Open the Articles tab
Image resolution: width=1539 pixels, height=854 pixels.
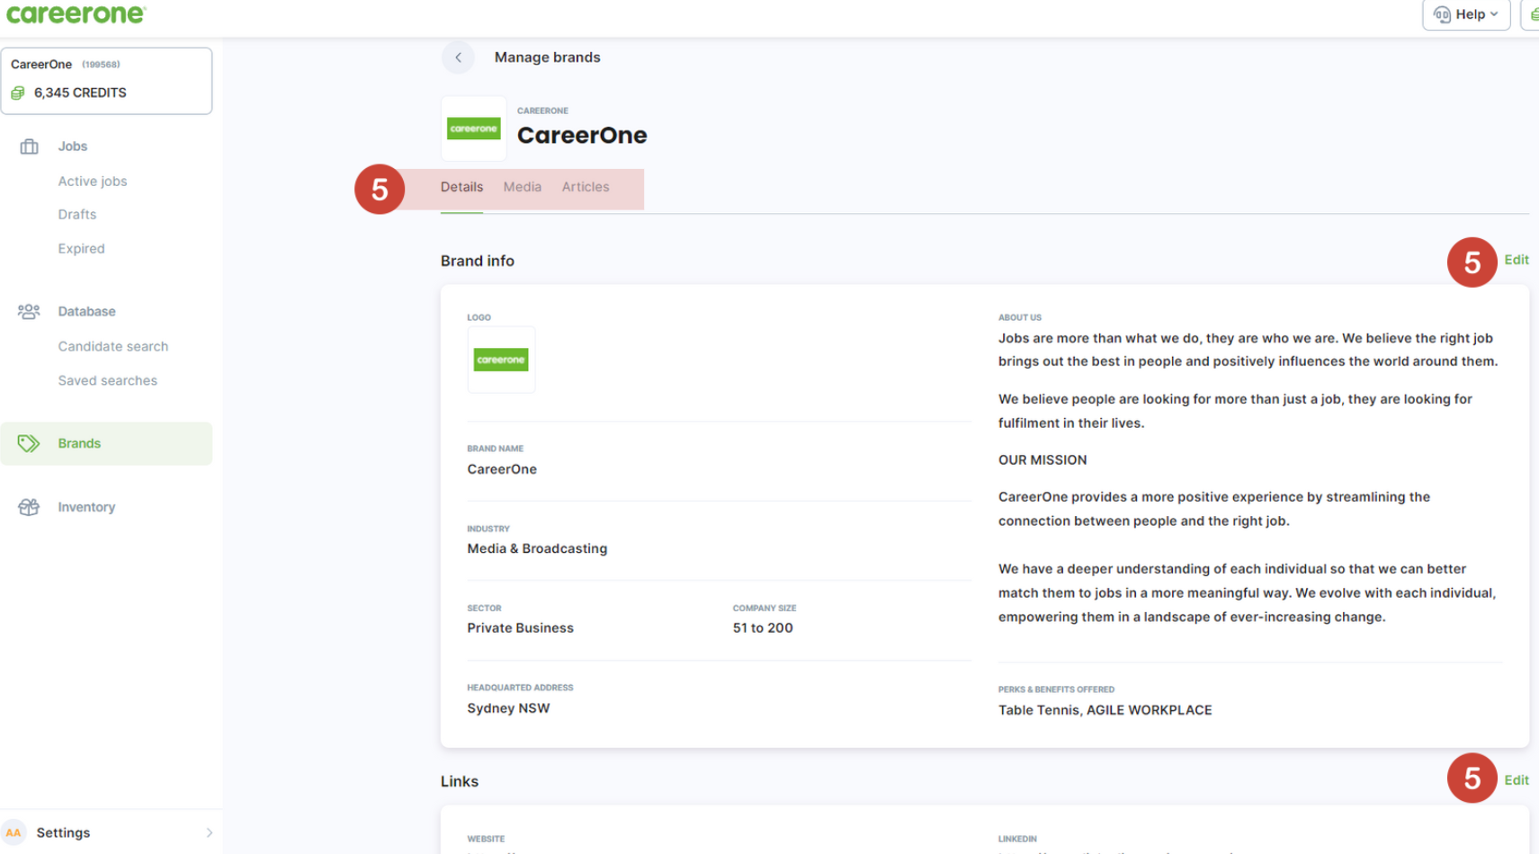coord(586,186)
